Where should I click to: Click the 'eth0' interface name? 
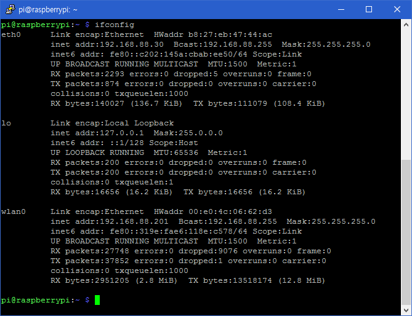pyautogui.click(x=10, y=34)
